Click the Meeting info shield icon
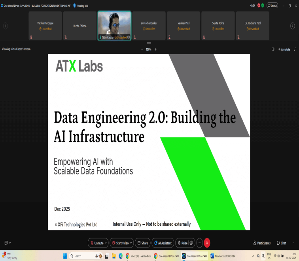The height and width of the screenshot is (261, 299). pyautogui.click(x=74, y=6)
